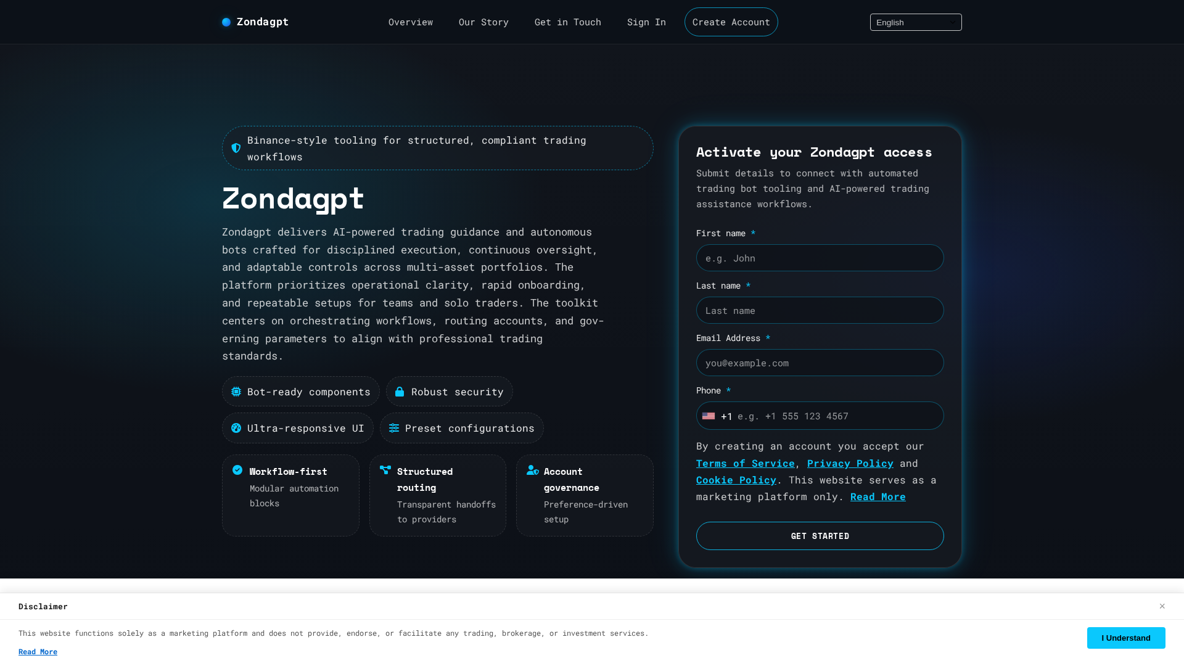Open the English language dropdown
This screenshot has height=666, width=1184.
[916, 22]
